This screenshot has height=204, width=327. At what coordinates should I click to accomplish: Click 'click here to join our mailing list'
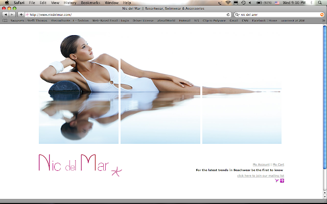point(261,175)
